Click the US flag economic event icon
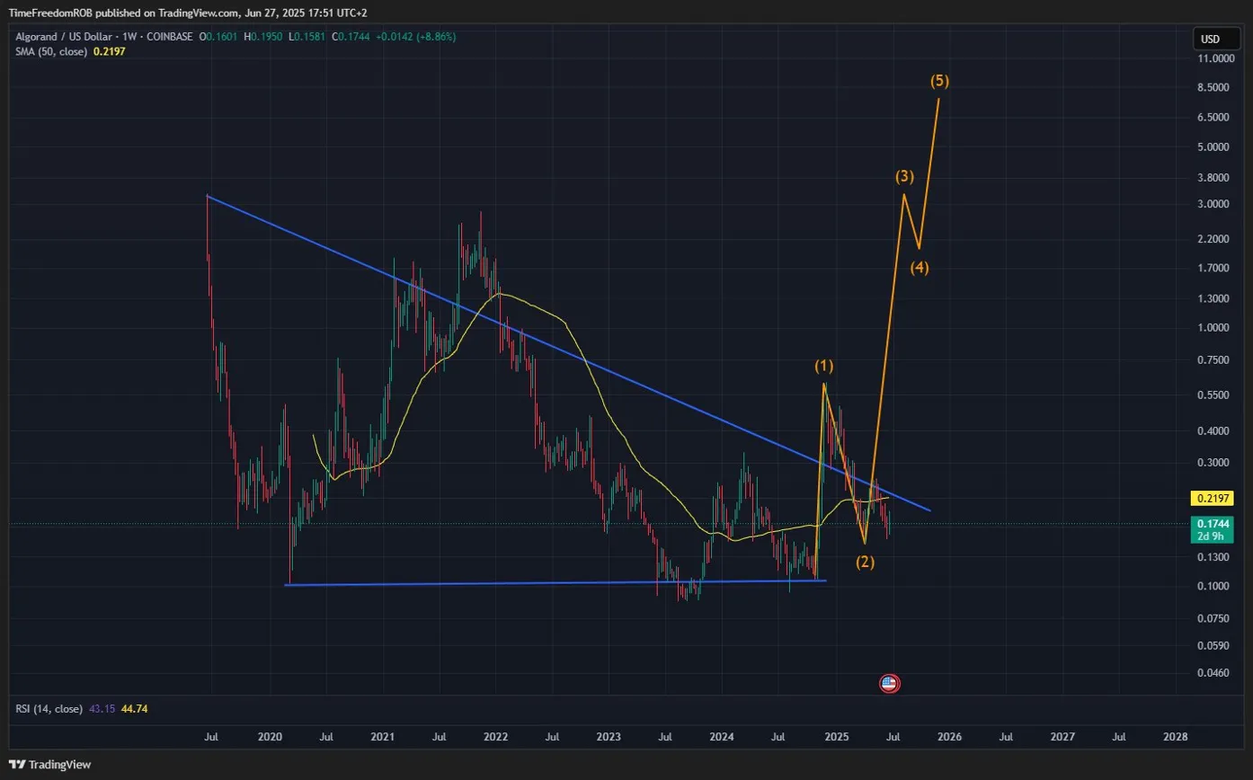Image resolution: width=1253 pixels, height=780 pixels. click(888, 684)
